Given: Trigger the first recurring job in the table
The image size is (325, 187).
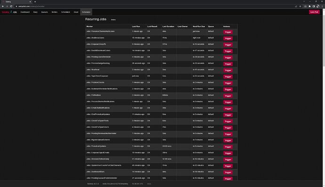Looking at the screenshot, I should point(228,32).
